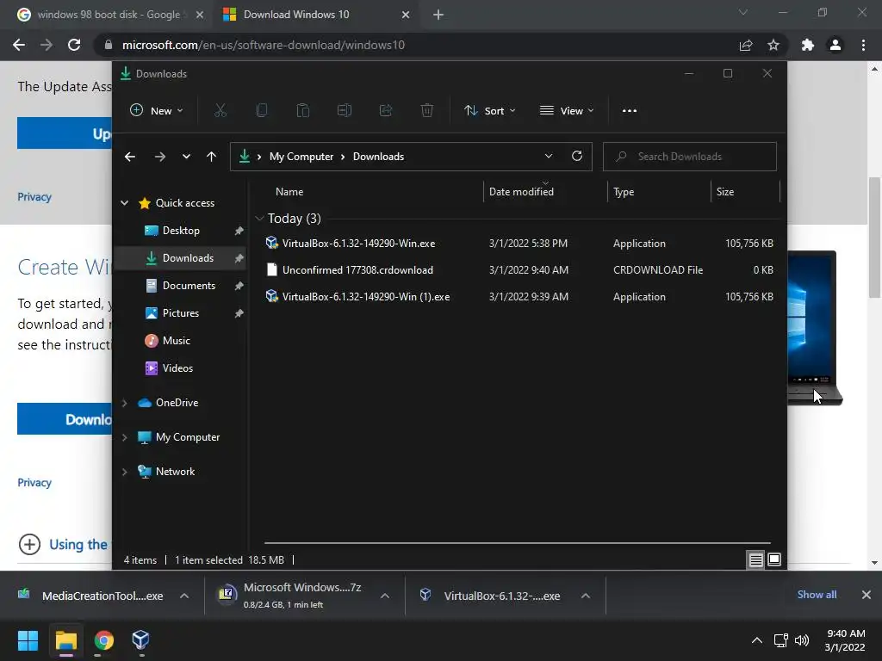Open Chrome extensions puzzle icon

[x=808, y=45]
